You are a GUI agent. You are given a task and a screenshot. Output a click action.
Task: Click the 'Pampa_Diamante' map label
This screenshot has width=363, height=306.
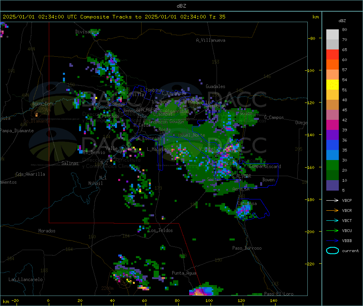pyautogui.click(x=17, y=131)
